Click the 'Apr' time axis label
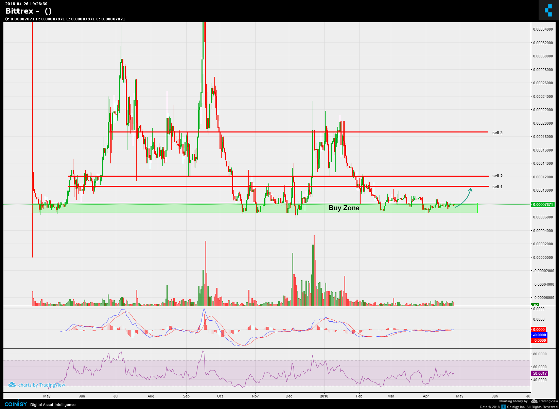Viewport: 559px width, 409px height. 426,396
